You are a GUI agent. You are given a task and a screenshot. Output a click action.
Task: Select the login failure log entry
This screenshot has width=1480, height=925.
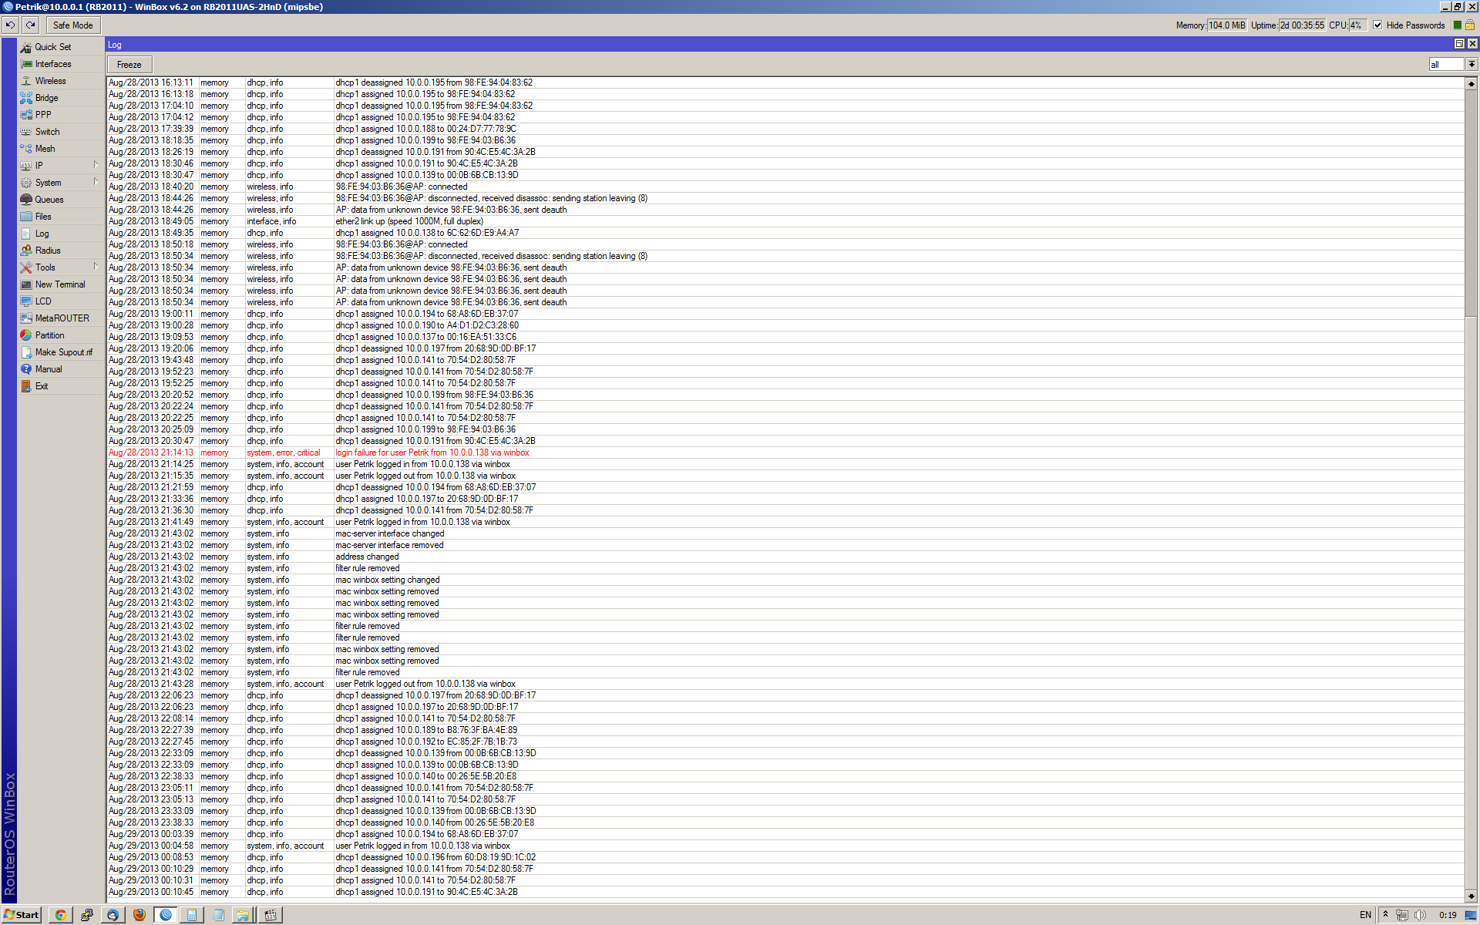click(x=432, y=453)
